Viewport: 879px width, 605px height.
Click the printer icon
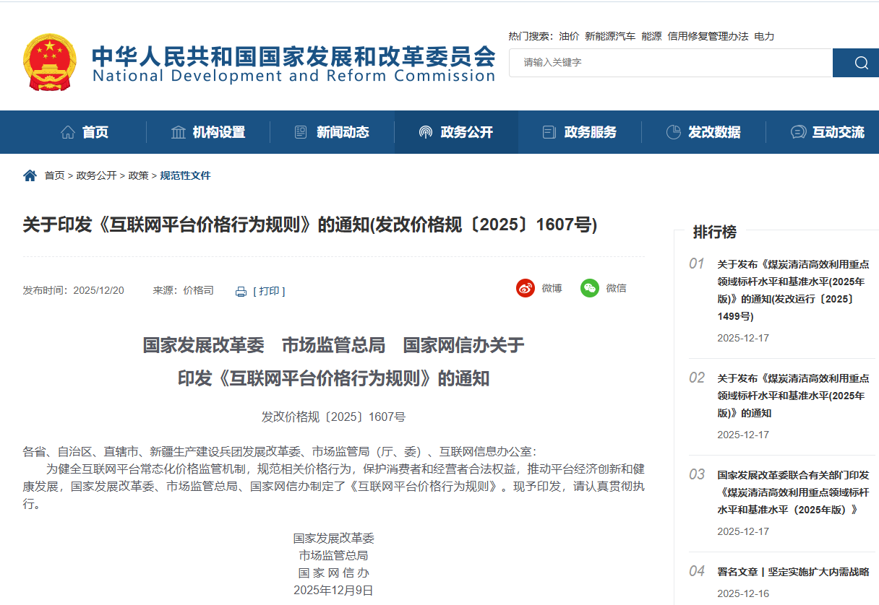(241, 292)
